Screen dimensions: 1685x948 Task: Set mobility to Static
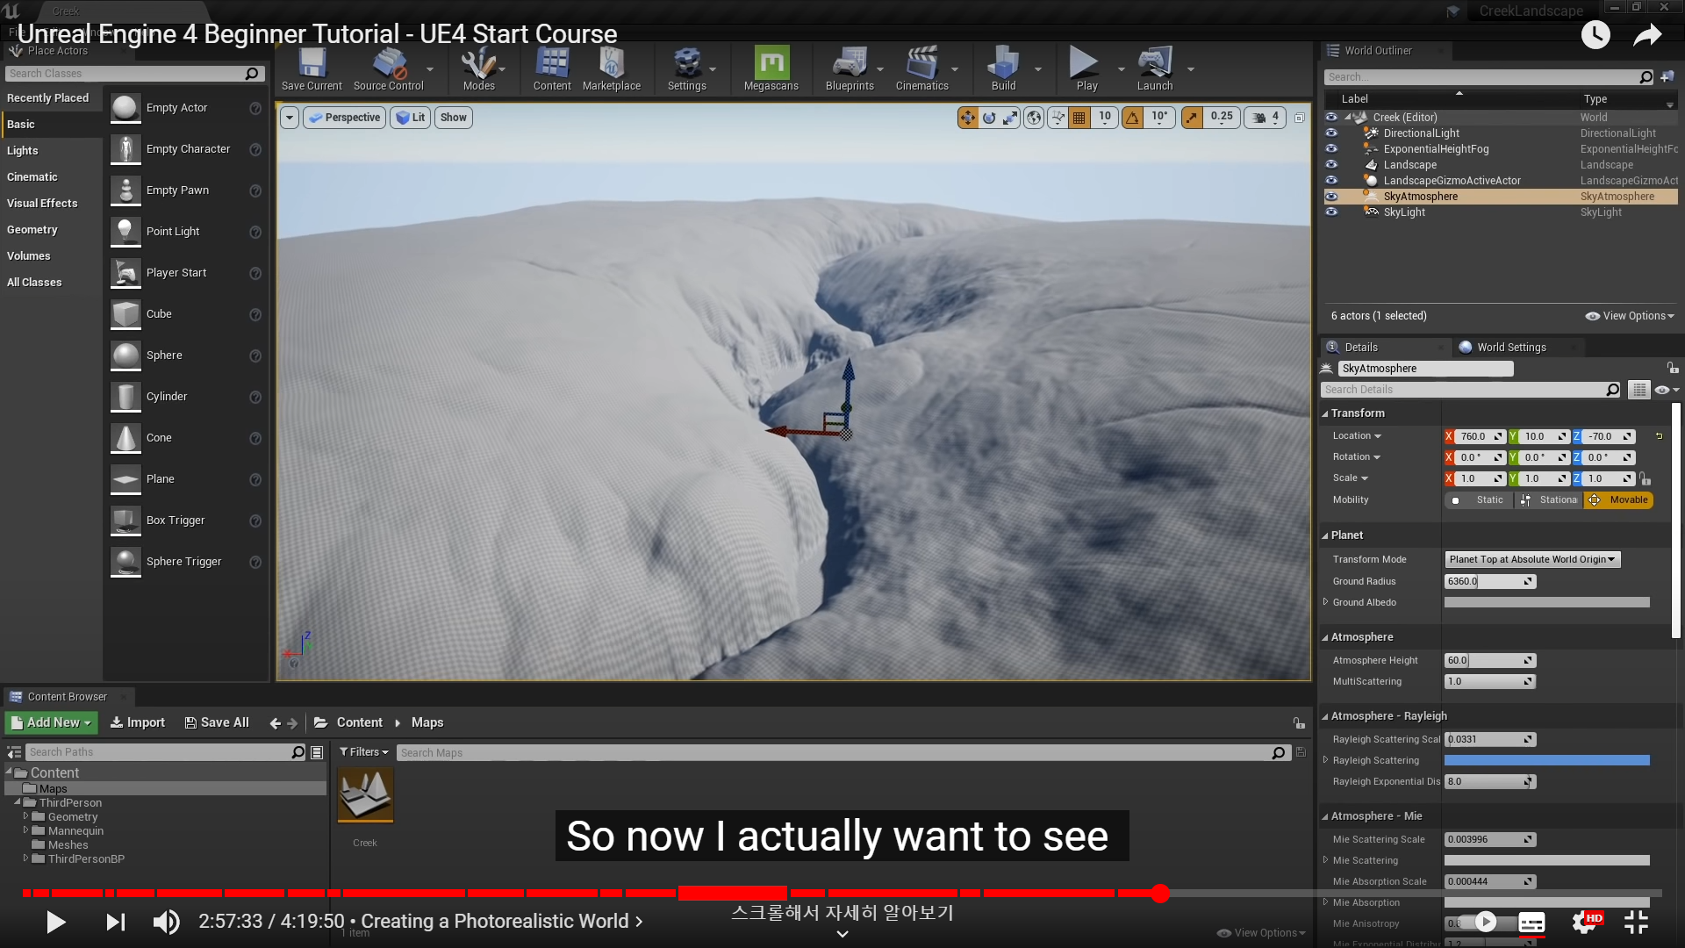[x=1480, y=500]
